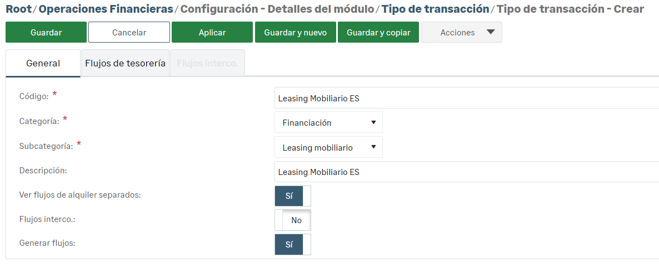The width and height of the screenshot is (659, 268).
Task: Select the Flujos interco. tab
Action: (x=207, y=64)
